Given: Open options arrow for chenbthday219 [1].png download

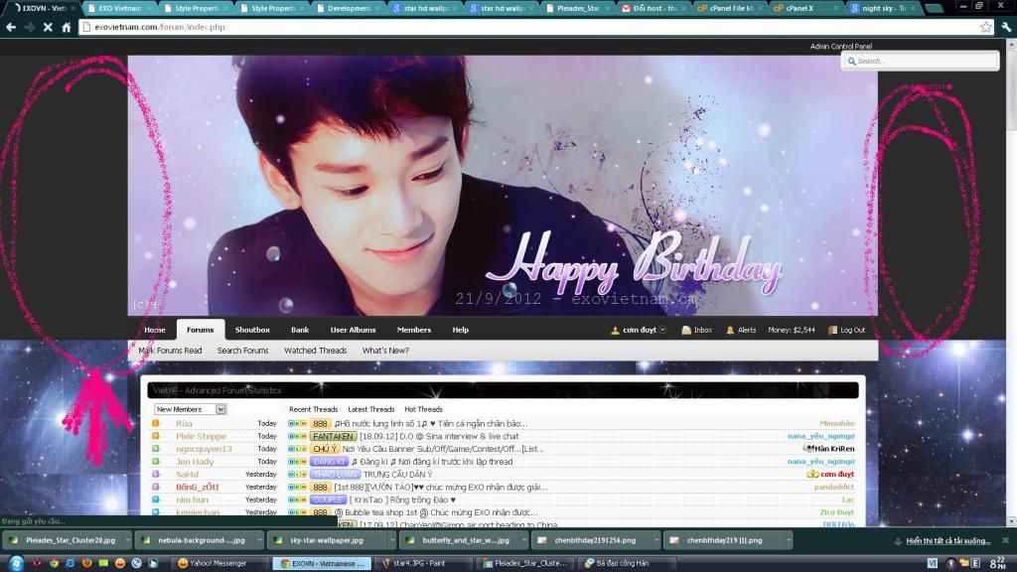Looking at the screenshot, I should 789,540.
